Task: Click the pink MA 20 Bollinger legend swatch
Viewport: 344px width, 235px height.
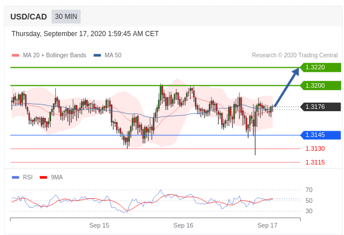Action: (x=16, y=56)
